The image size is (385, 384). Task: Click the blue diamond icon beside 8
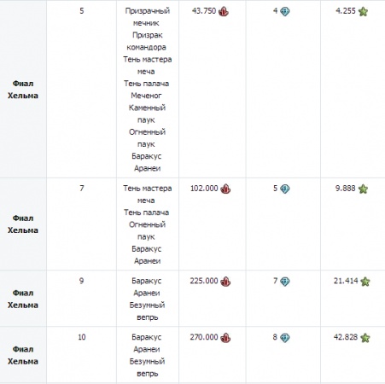click(285, 338)
